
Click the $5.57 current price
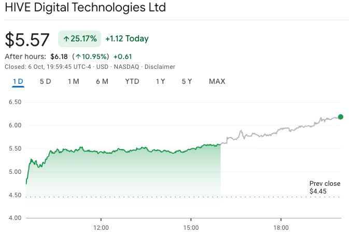[27, 40]
